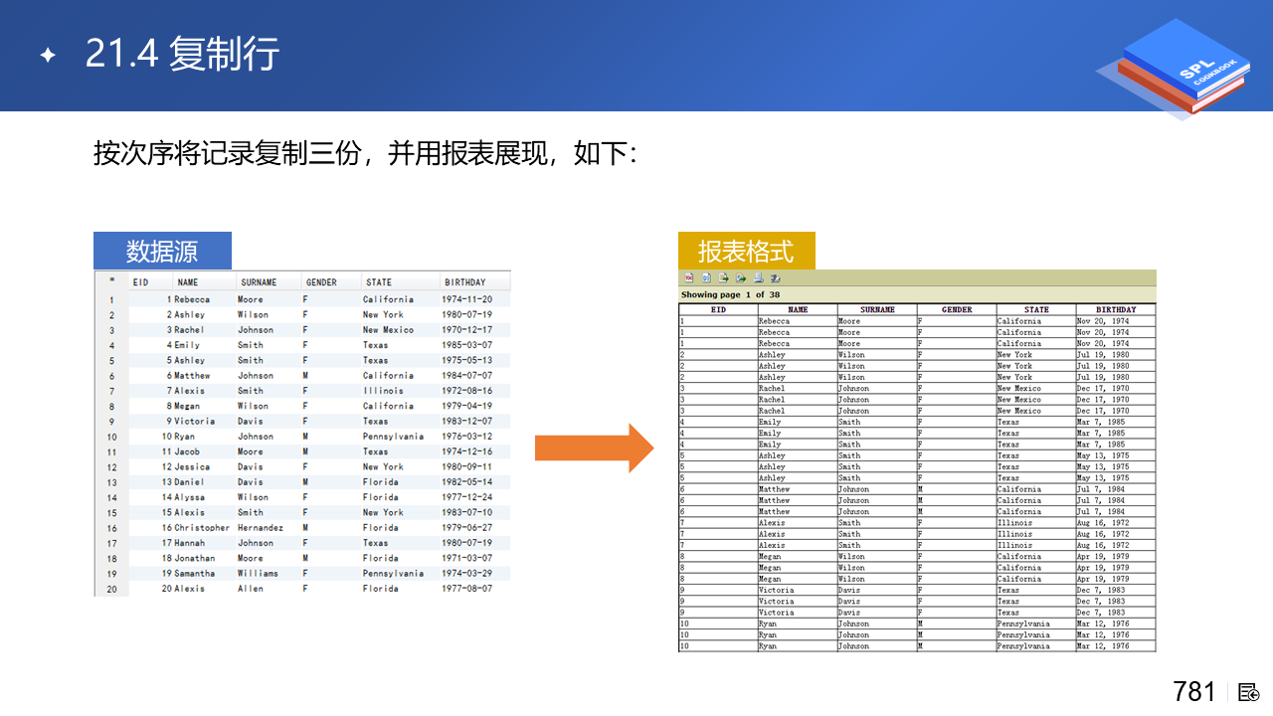Click the printer icon in the report toolbar
The width and height of the screenshot is (1273, 716).
tap(758, 278)
